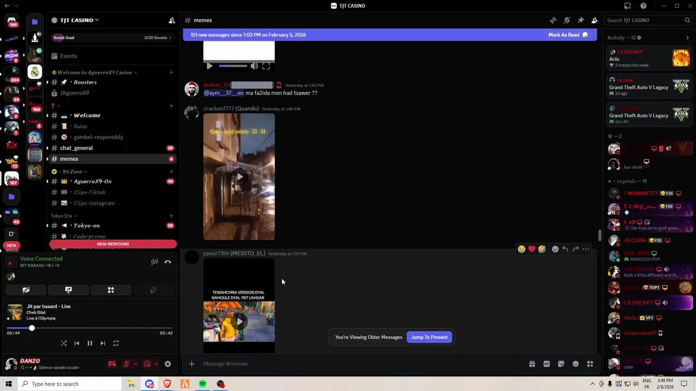This screenshot has height=391, width=696.
Task: Start an activity in voice panel
Action: (111, 290)
